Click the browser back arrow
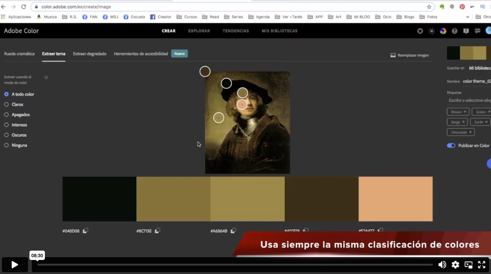The image size is (491, 274). pyautogui.click(x=3, y=7)
